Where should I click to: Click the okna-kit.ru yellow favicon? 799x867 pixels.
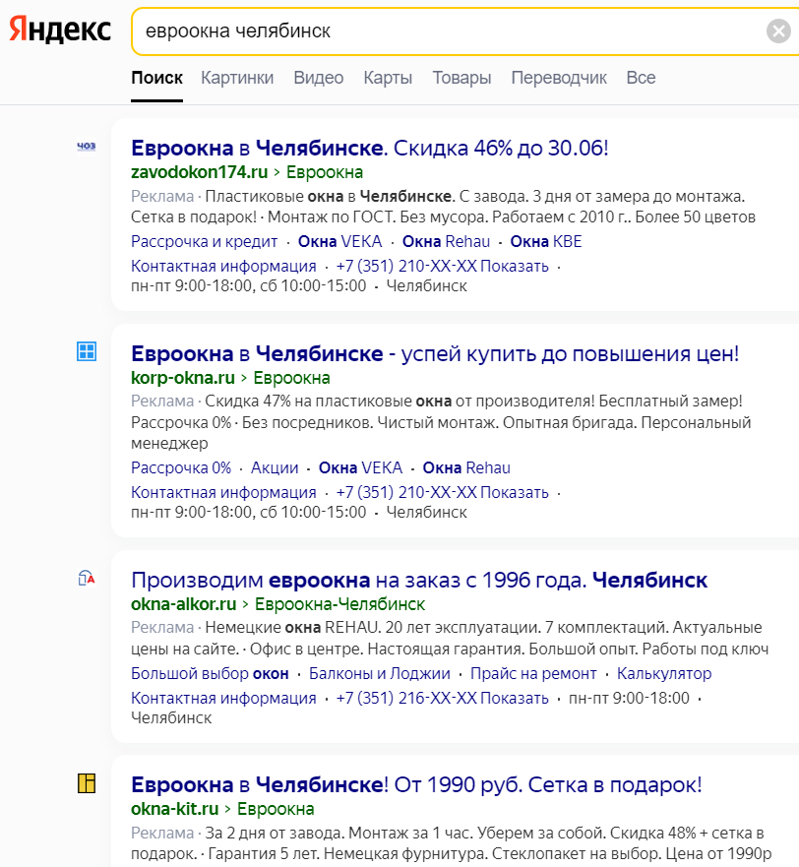pyautogui.click(x=87, y=783)
